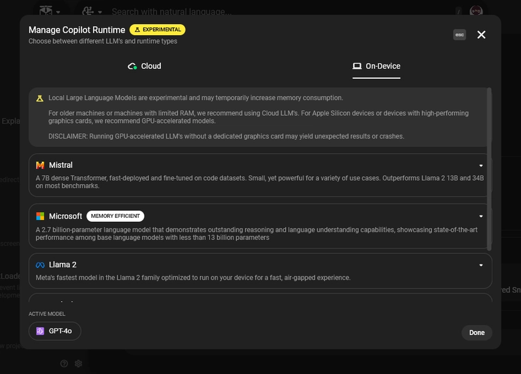This screenshot has width=521, height=374.
Task: Switch to the Cloud tab
Action: point(145,66)
